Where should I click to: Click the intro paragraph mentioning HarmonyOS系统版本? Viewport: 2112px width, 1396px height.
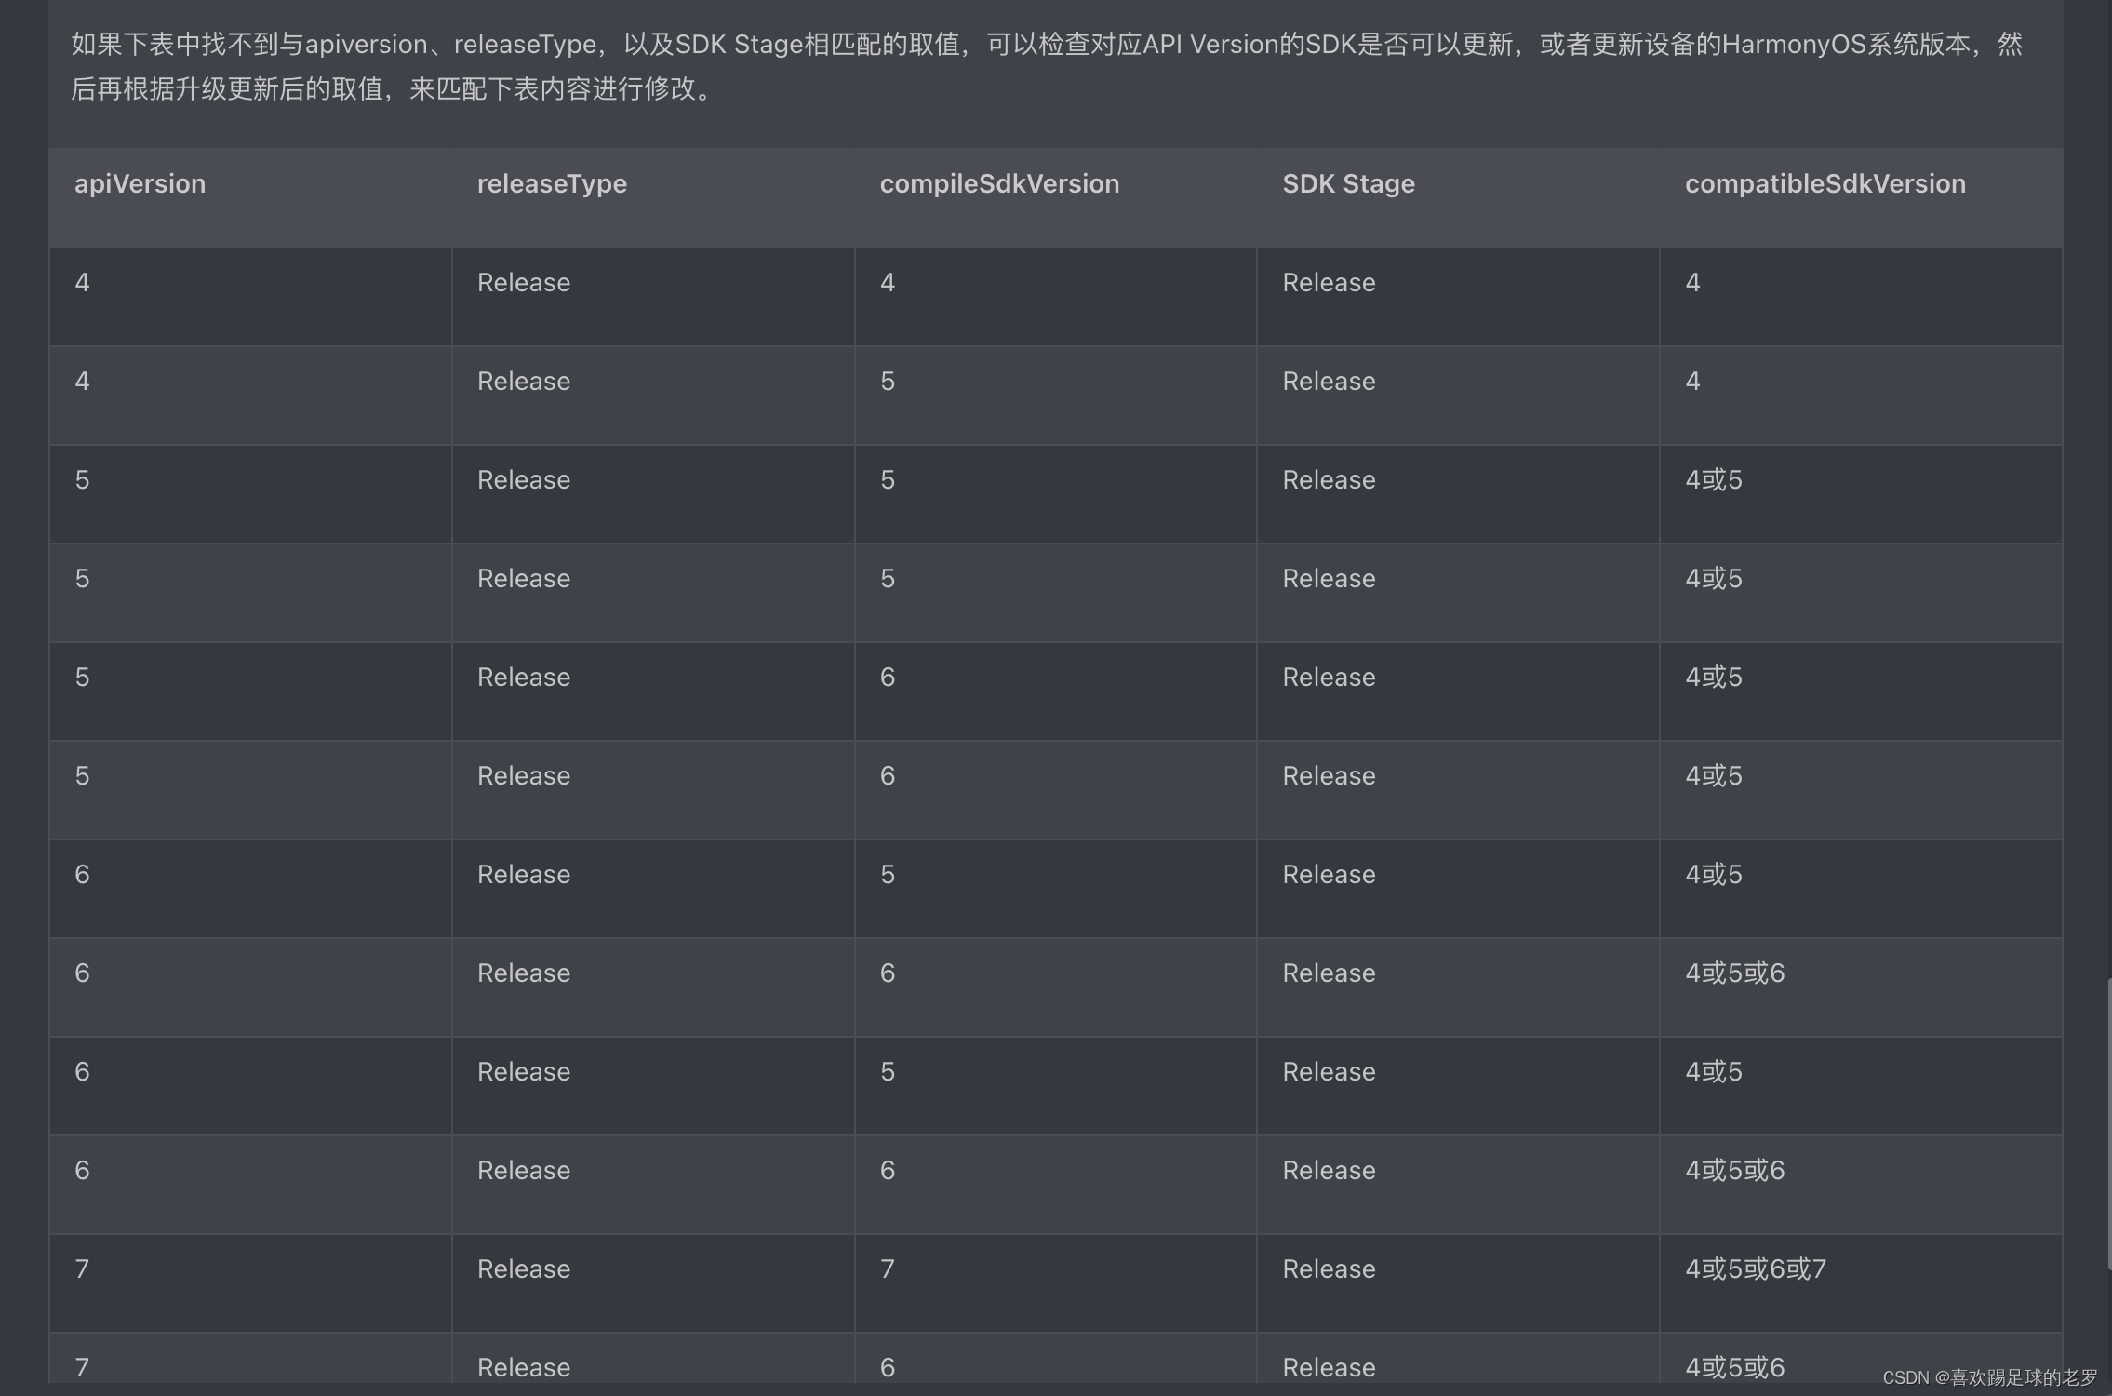point(1047,66)
